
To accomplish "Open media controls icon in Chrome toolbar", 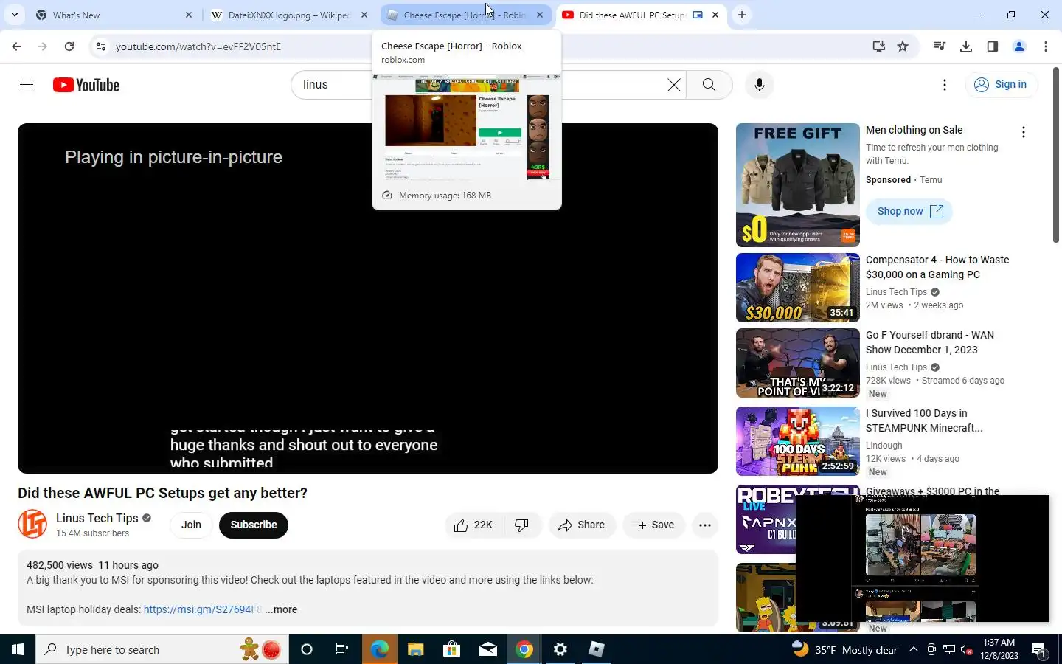I will click(x=940, y=46).
